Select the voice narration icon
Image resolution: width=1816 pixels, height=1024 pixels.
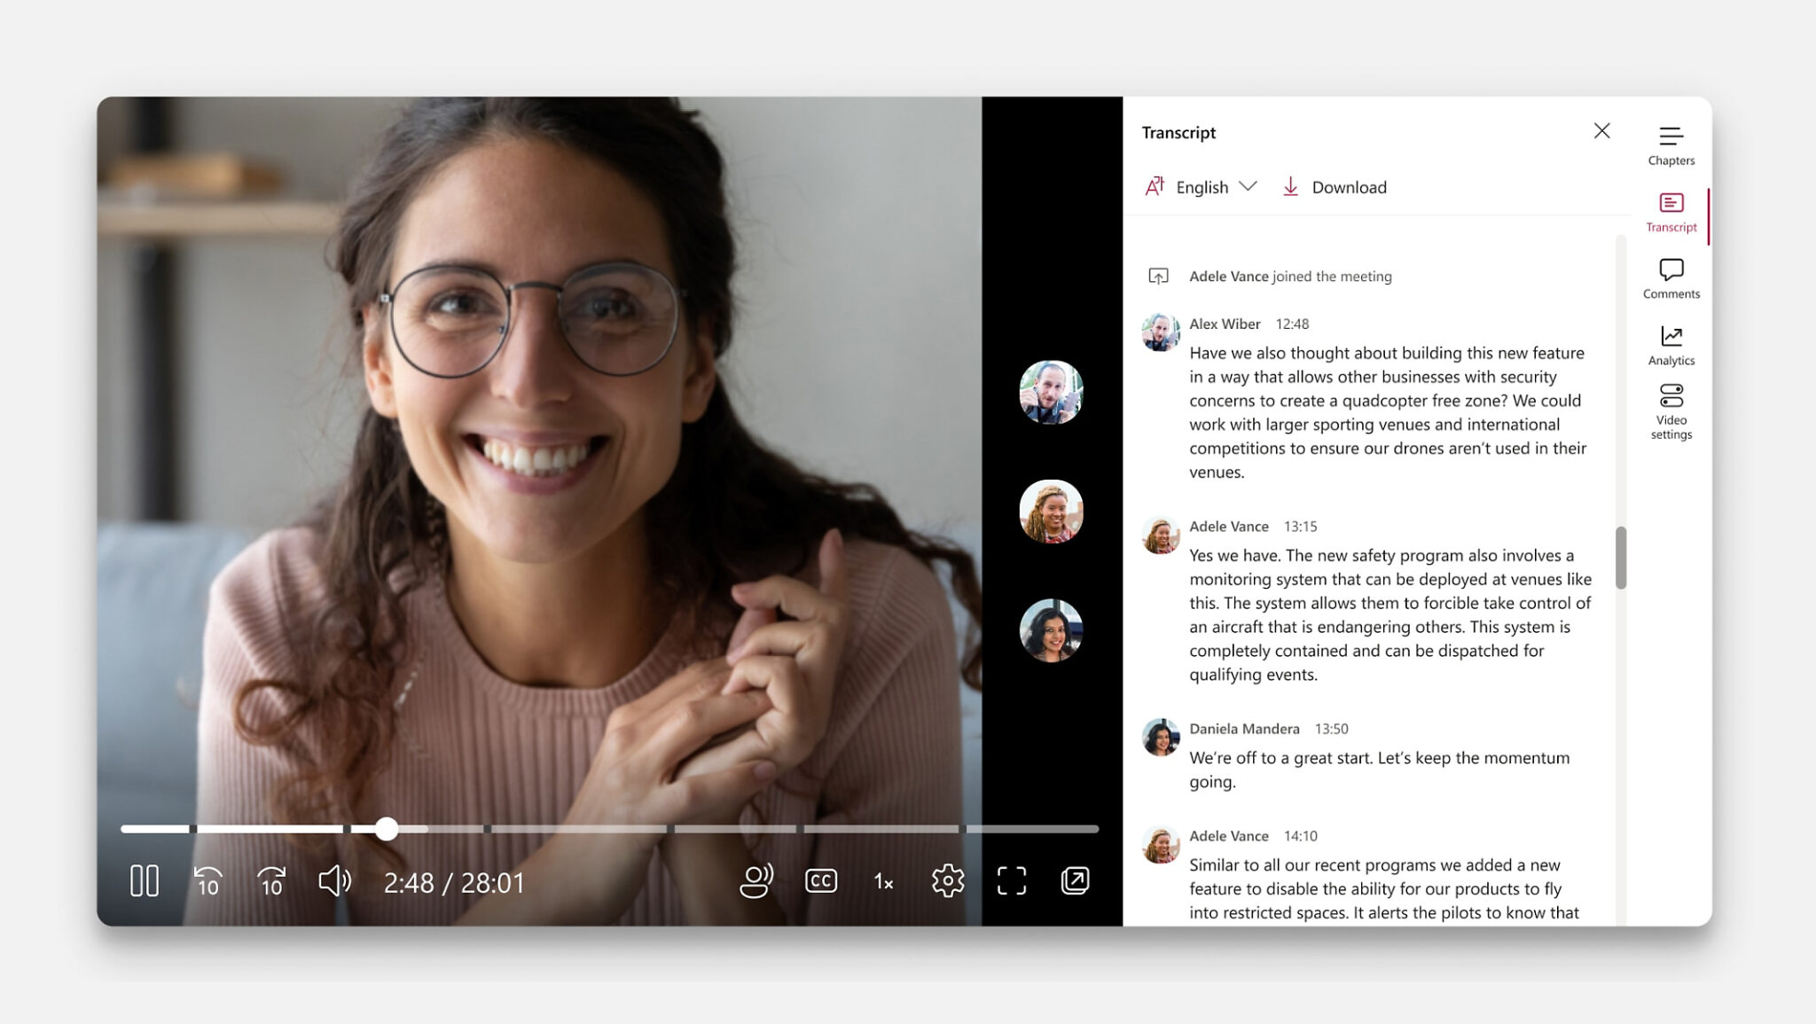pos(755,880)
